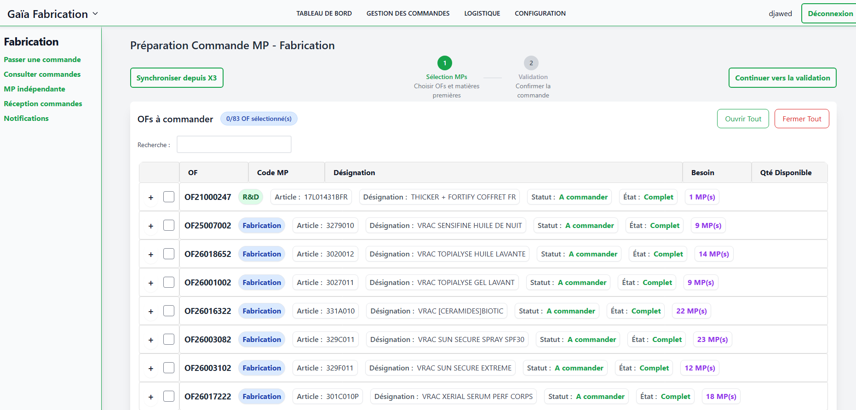Expand row OF26003082 with plus icon
856x410 pixels.
pyautogui.click(x=151, y=340)
